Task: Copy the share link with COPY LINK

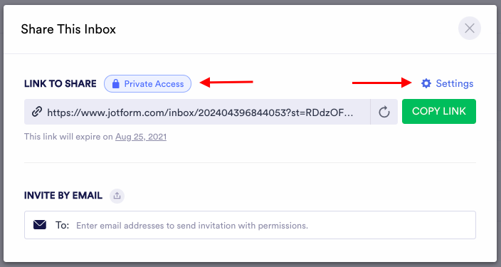Action: [x=439, y=111]
